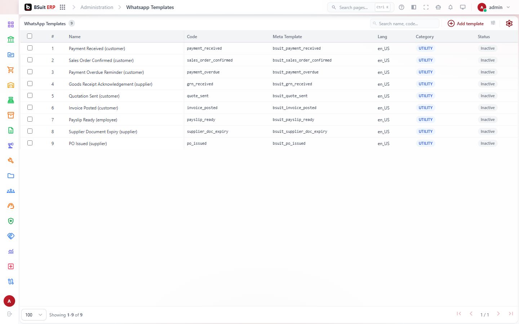The width and height of the screenshot is (519, 324).
Task: Select the Sales Order Confirmed row checkbox
Action: [x=30, y=60]
